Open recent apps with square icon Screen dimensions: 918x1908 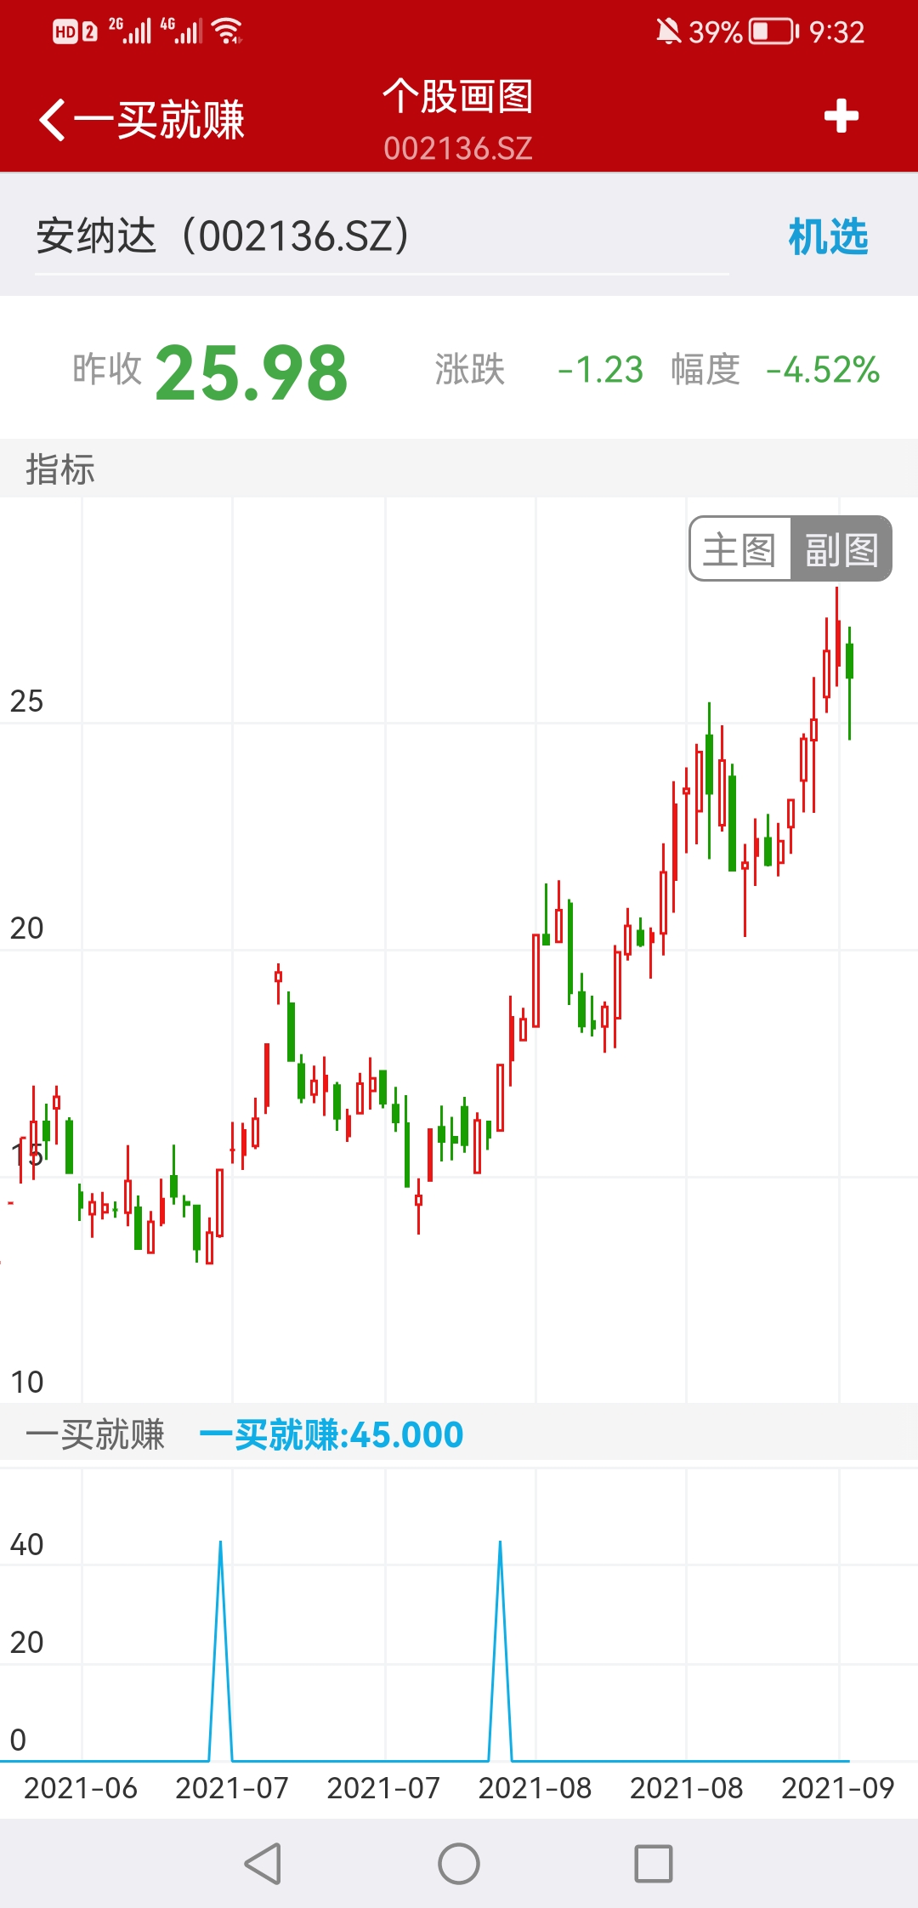point(653,1864)
